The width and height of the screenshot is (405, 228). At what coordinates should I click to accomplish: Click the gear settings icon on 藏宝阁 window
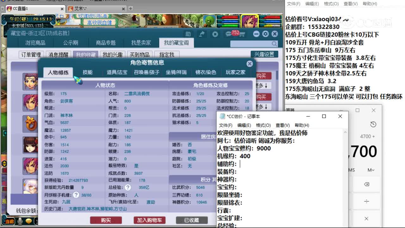tap(265, 34)
